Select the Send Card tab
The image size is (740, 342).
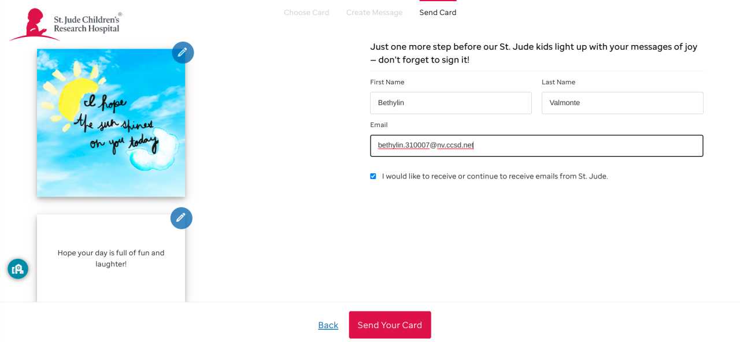438,13
